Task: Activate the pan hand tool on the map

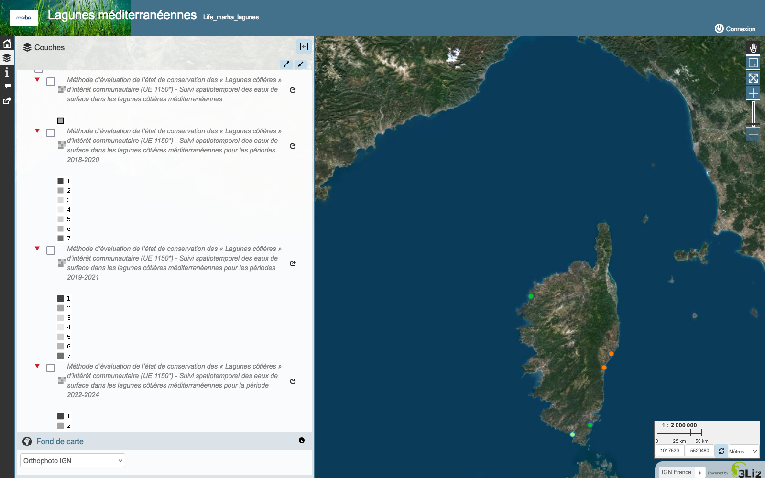Action: click(752, 47)
